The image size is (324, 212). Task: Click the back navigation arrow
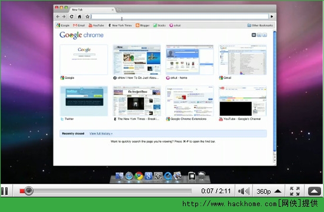(58, 16)
